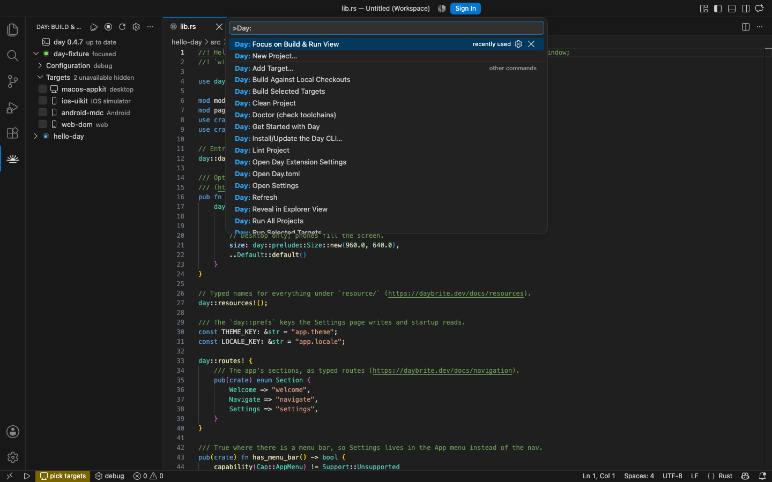
Task: Open Source Control view
Action: tap(12, 81)
